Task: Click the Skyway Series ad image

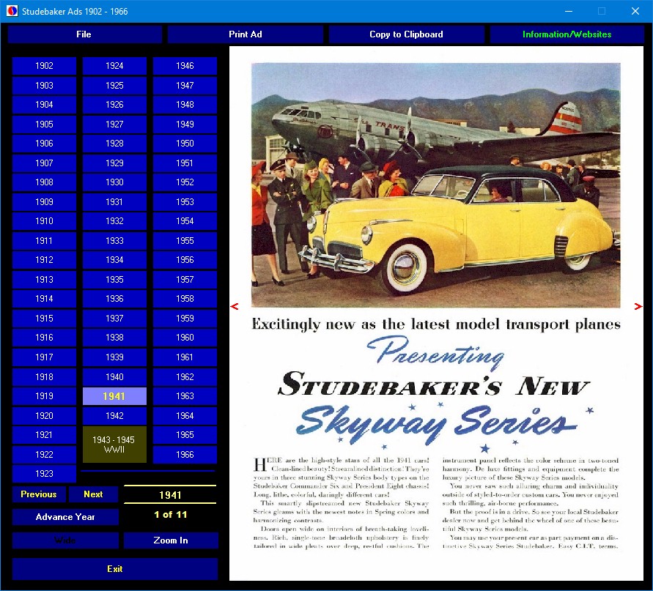Action: point(436,313)
